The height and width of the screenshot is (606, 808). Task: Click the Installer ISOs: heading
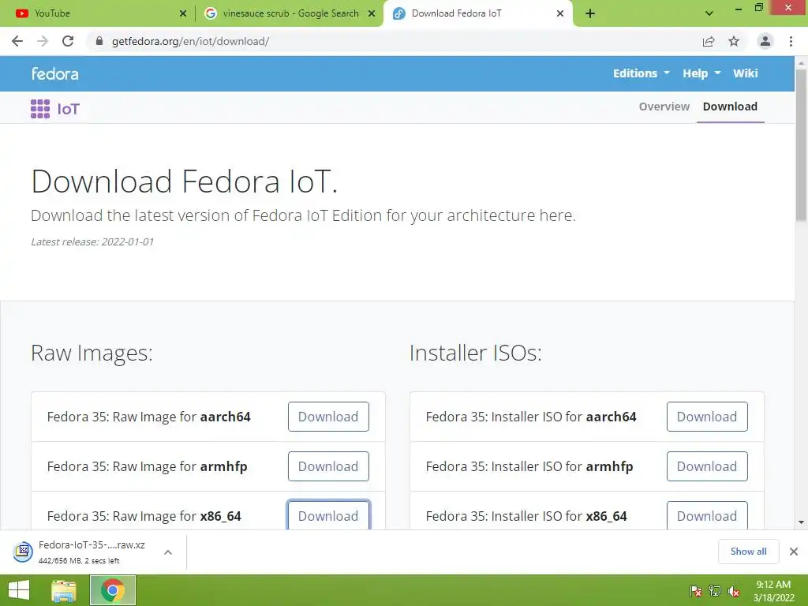(x=476, y=353)
